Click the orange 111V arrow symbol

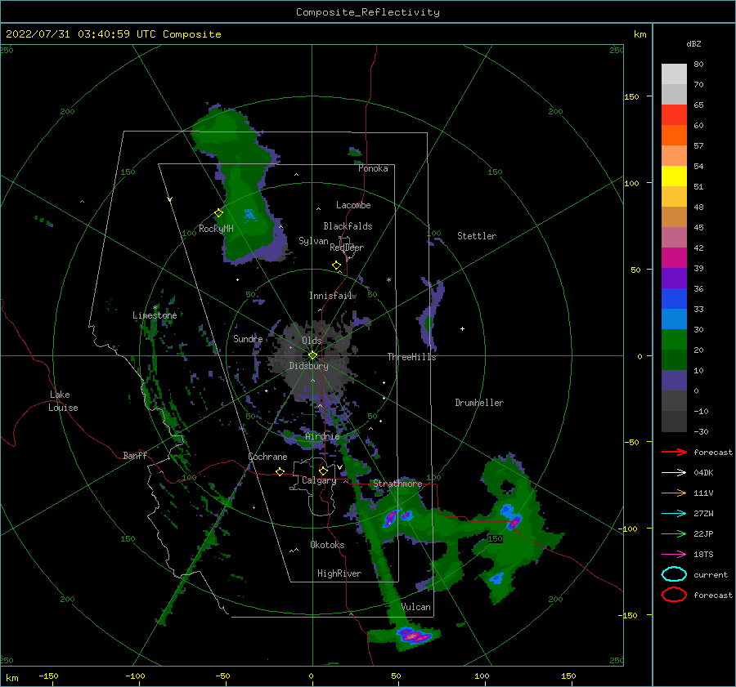[674, 493]
